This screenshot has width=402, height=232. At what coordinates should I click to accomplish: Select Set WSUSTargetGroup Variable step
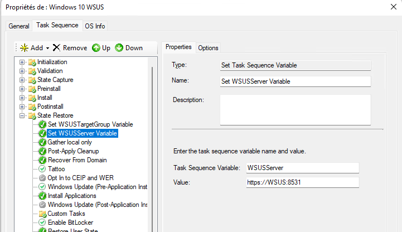[90, 124]
